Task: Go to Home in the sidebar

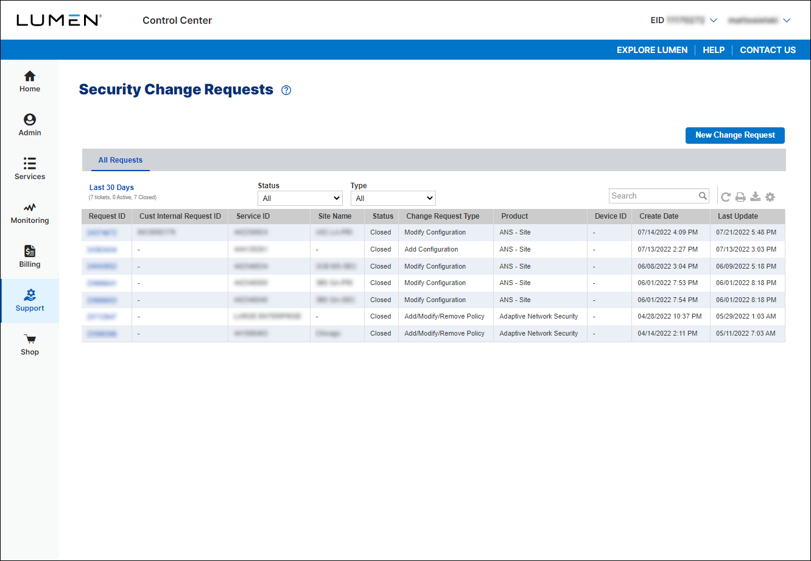Action: (x=29, y=82)
